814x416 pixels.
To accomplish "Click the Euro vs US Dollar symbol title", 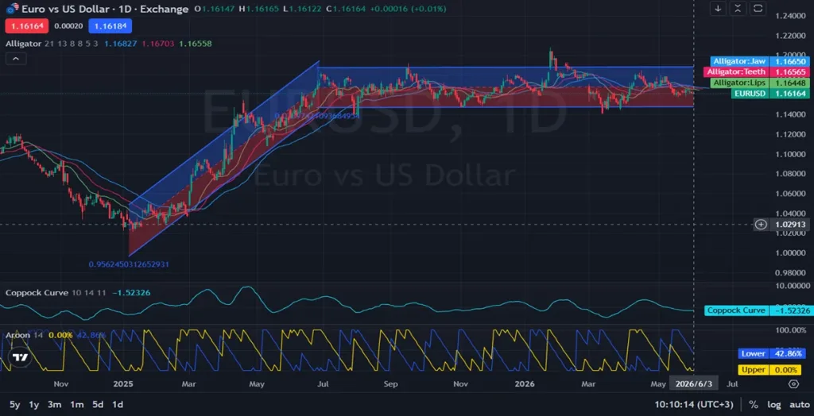I will [67, 9].
